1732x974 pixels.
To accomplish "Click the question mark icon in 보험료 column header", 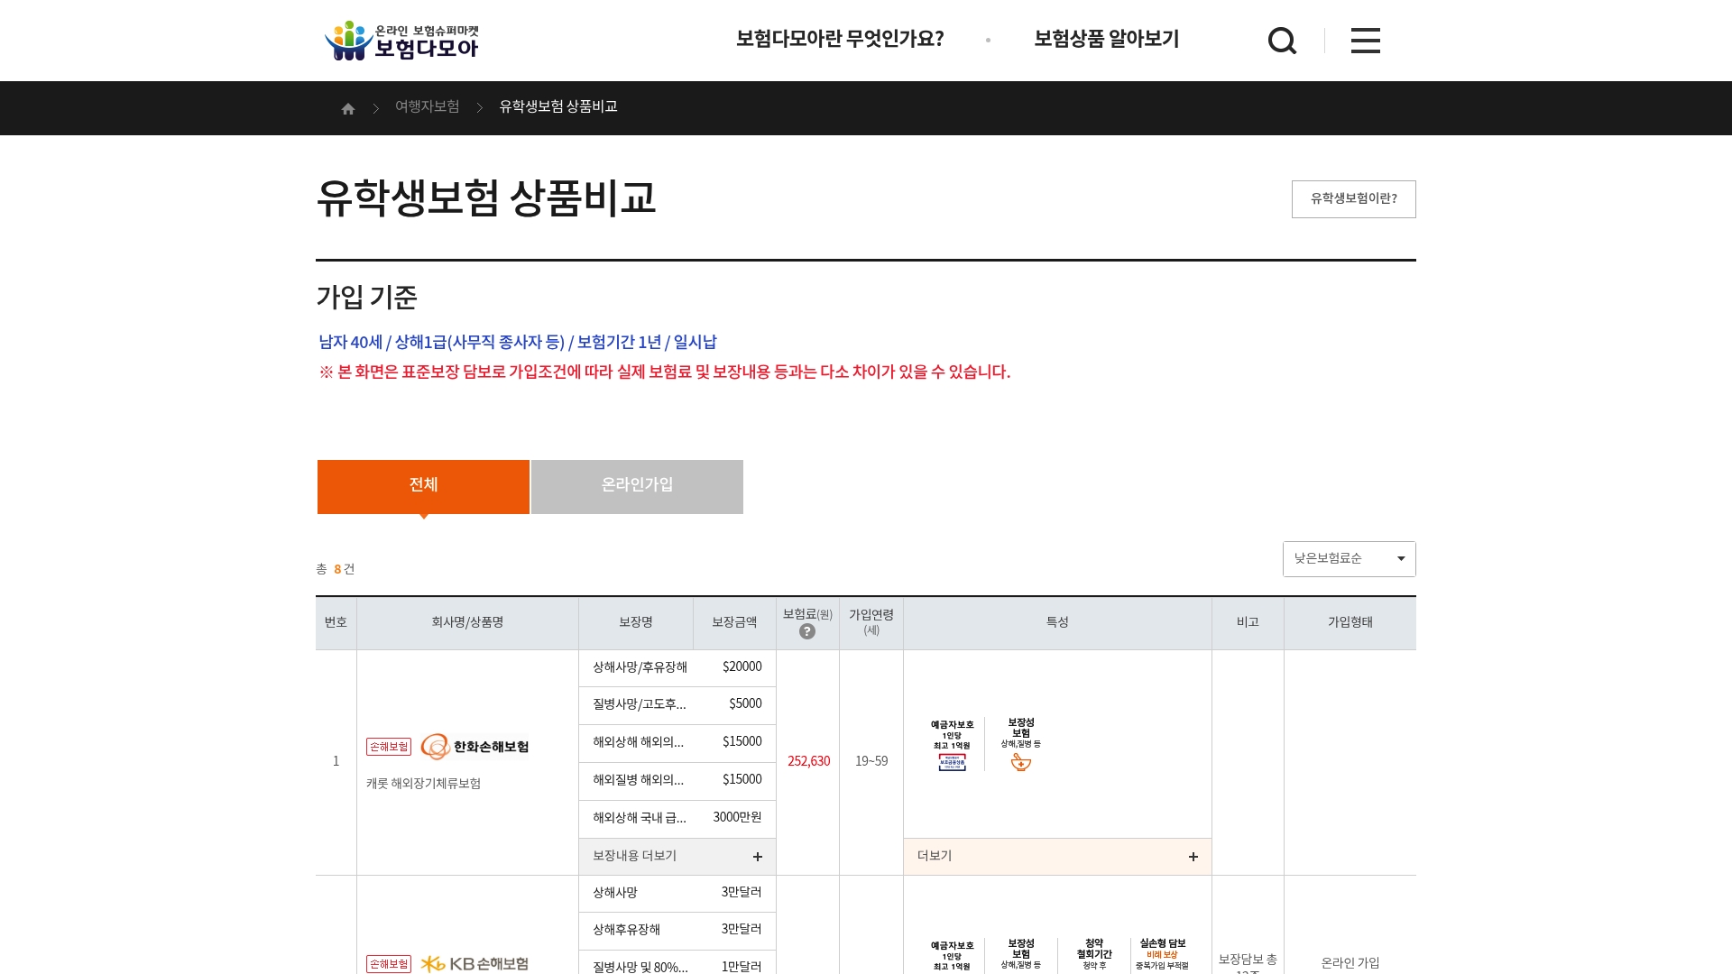I will tap(807, 631).
